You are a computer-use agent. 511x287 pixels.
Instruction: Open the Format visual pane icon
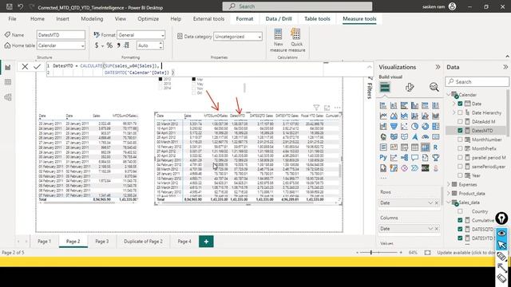[410, 87]
